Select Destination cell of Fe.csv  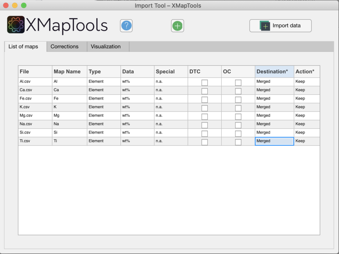coord(274,99)
